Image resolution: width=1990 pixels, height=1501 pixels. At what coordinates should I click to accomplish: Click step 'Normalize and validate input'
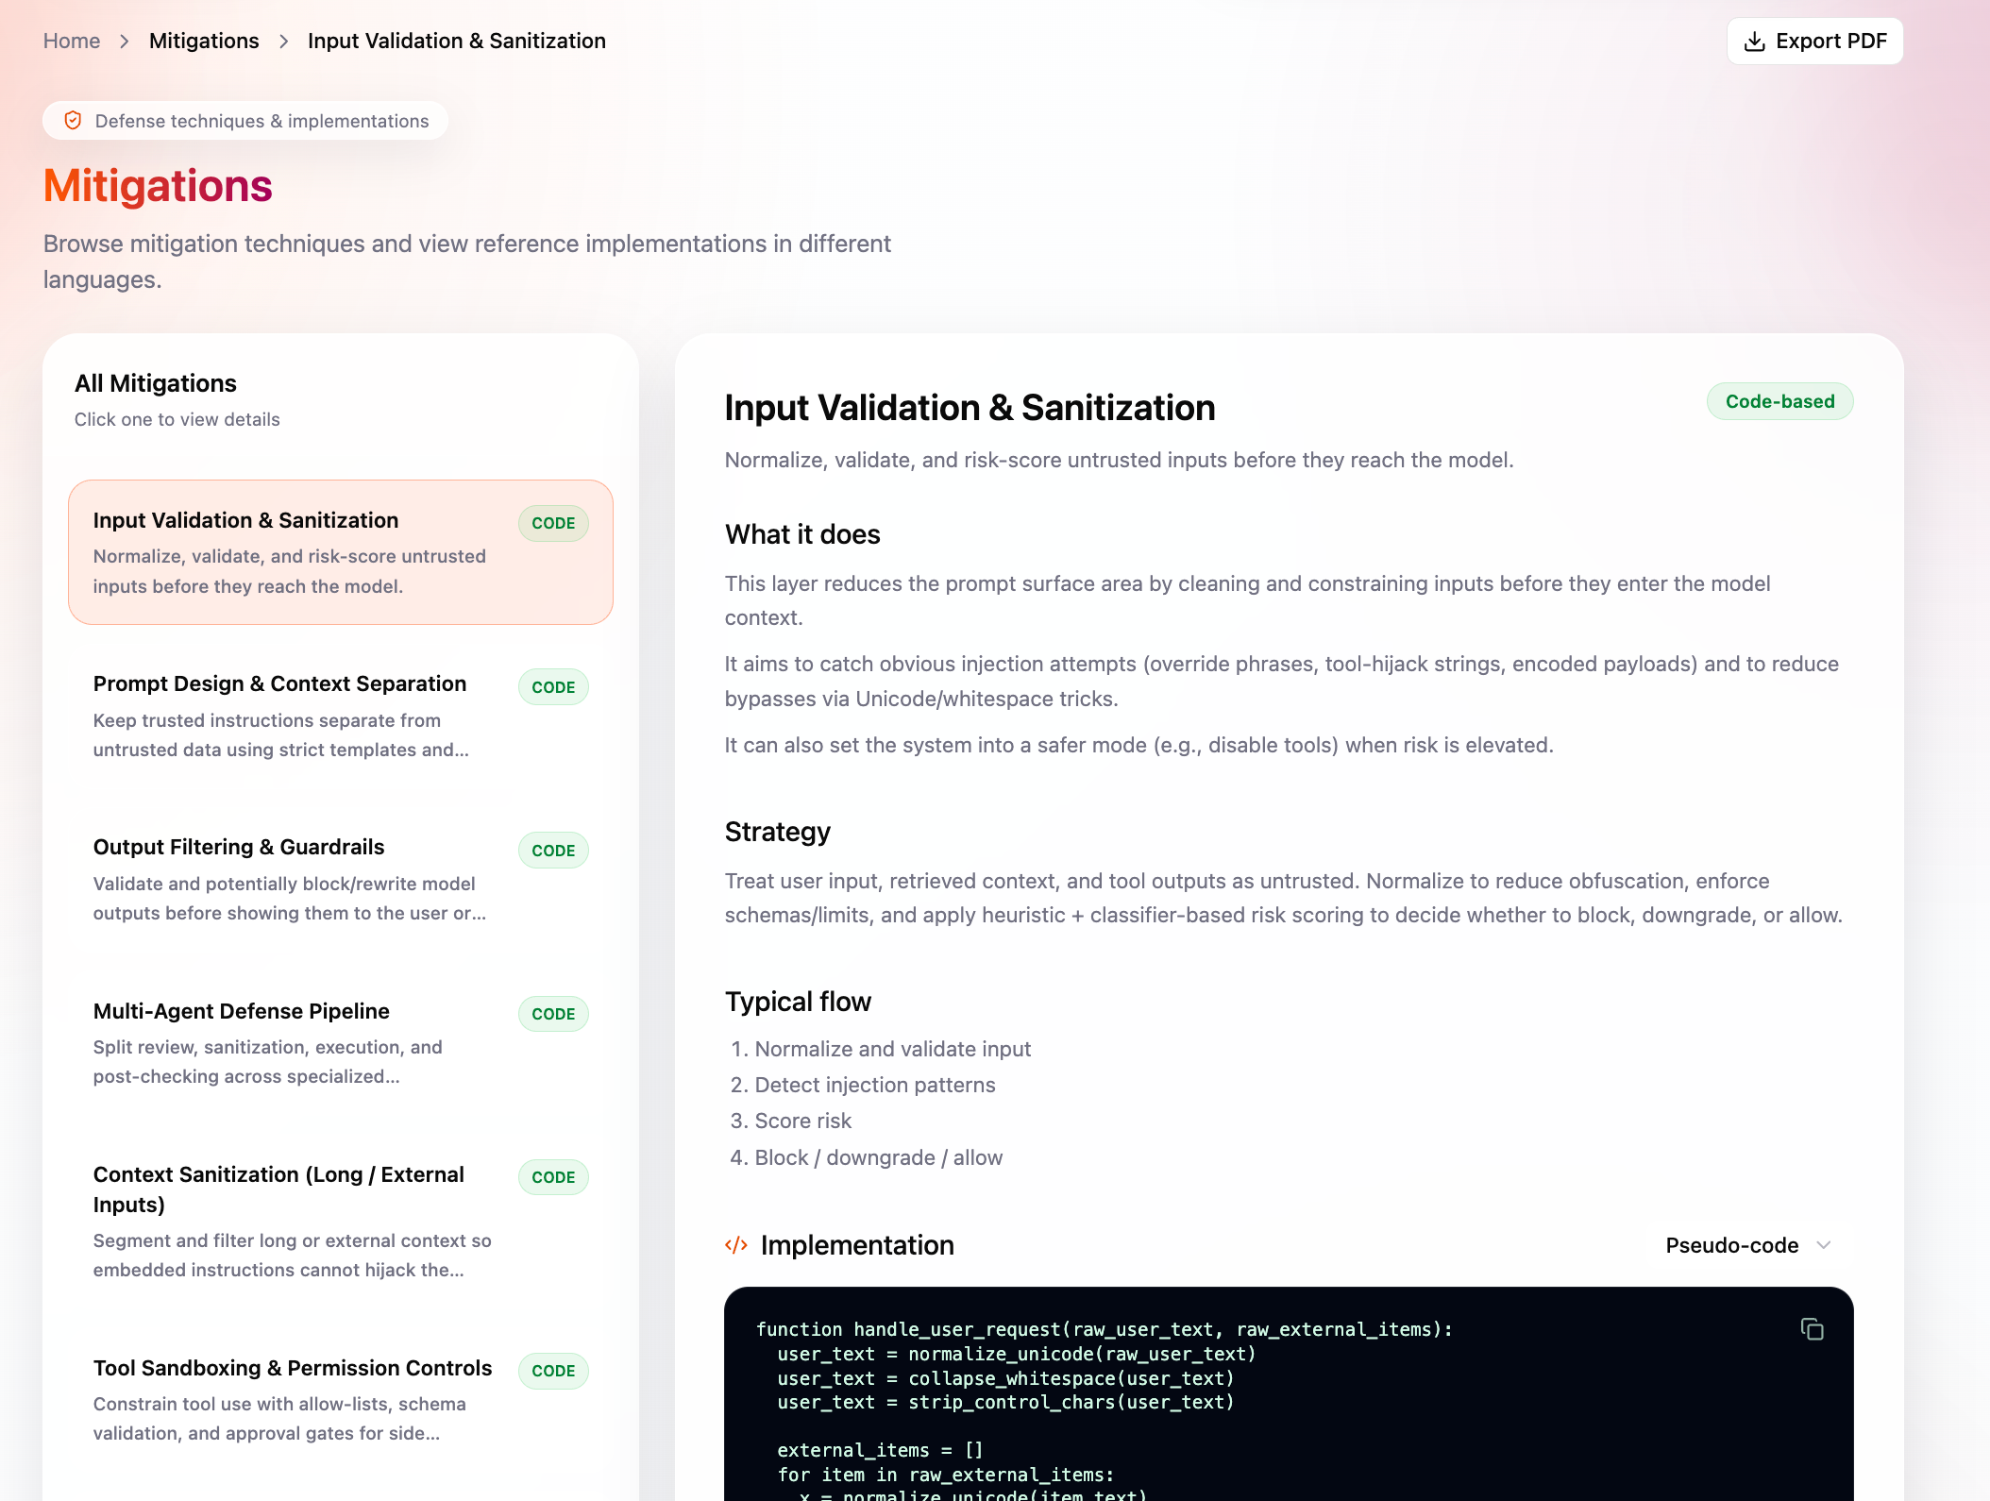tap(892, 1049)
